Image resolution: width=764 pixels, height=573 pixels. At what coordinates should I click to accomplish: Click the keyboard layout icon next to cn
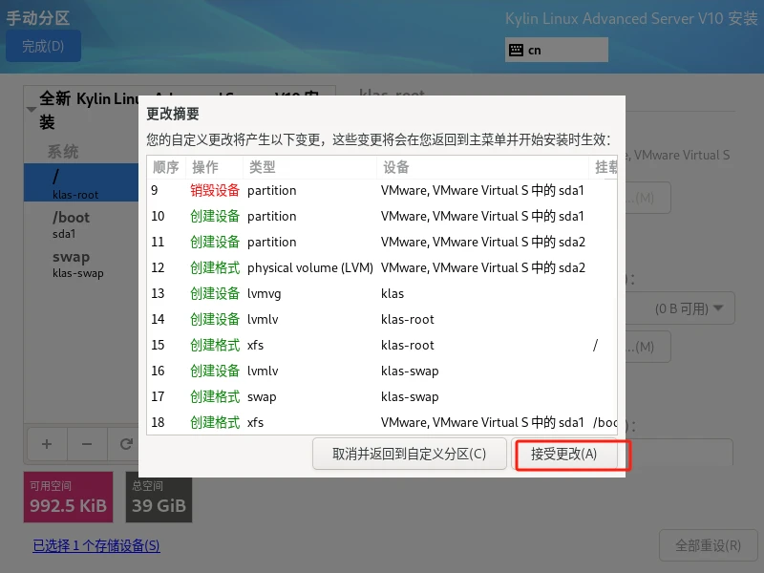pos(516,51)
